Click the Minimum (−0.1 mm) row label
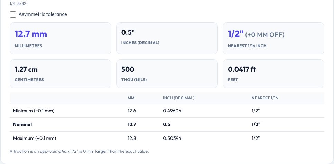This screenshot has width=334, height=164. 34,111
